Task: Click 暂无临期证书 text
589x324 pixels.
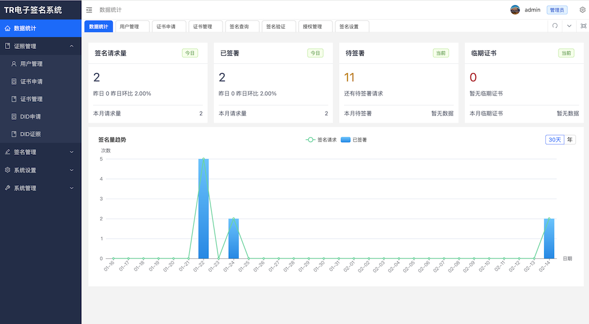Action: pyautogui.click(x=486, y=94)
